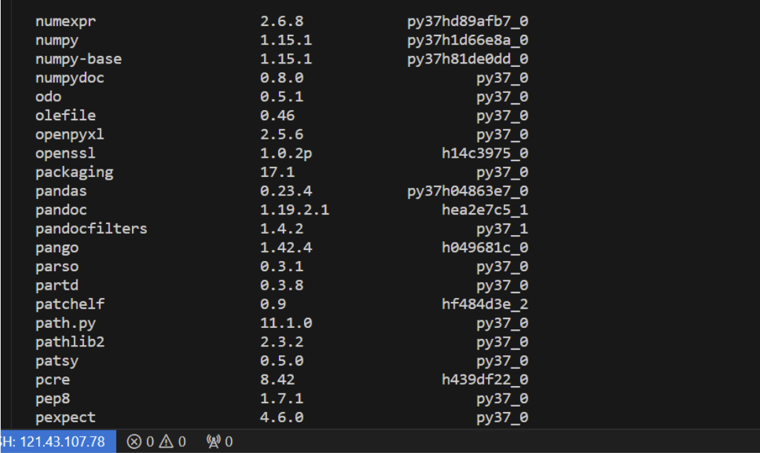Click the pandocfilters package name
This screenshot has width=760, height=453.
click(91, 228)
